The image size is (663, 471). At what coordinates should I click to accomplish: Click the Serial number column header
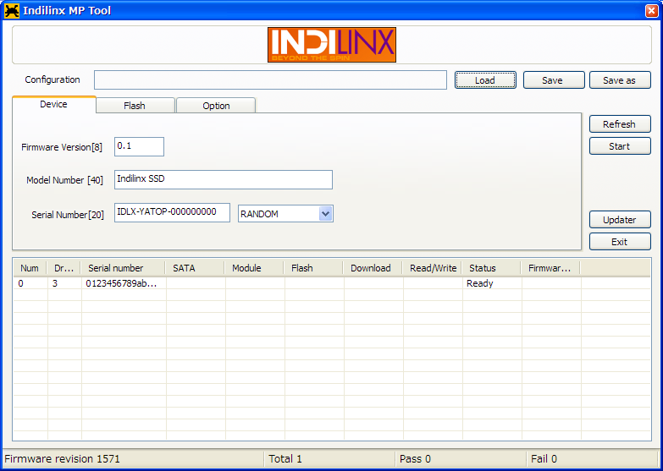[123, 268]
